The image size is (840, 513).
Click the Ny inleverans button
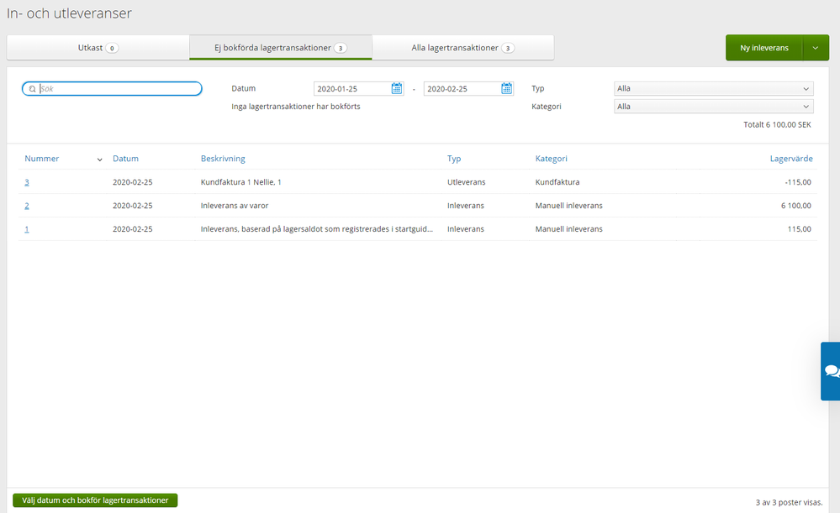763,48
